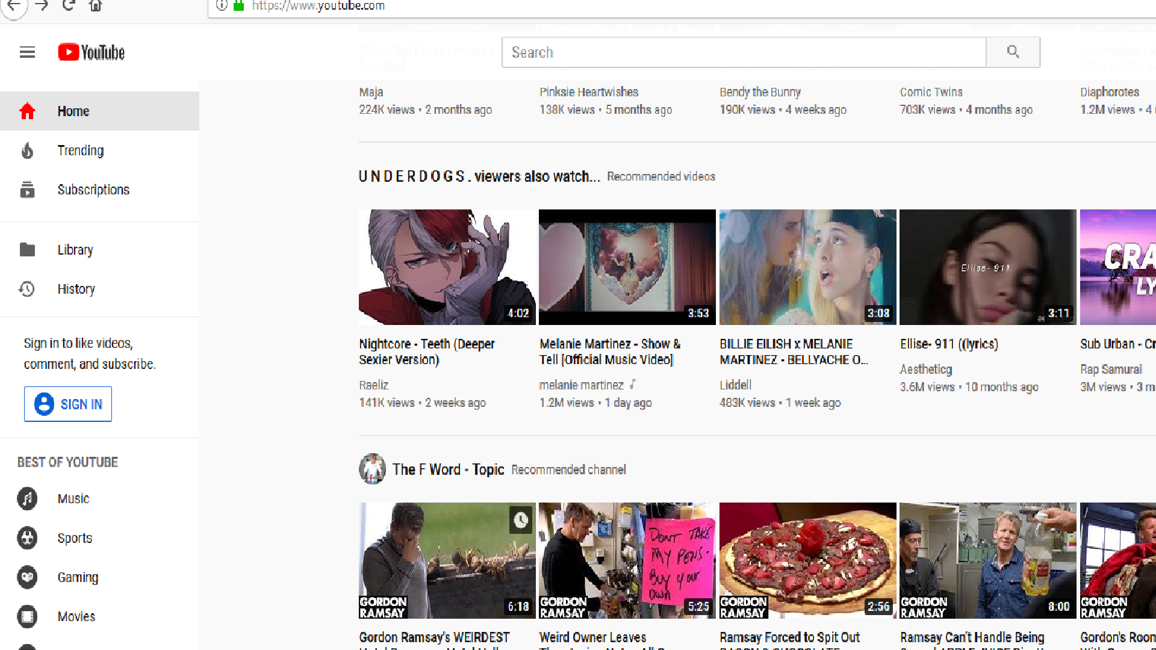The width and height of the screenshot is (1156, 650).
Task: Open Aestheticg channel link
Action: pyautogui.click(x=926, y=369)
